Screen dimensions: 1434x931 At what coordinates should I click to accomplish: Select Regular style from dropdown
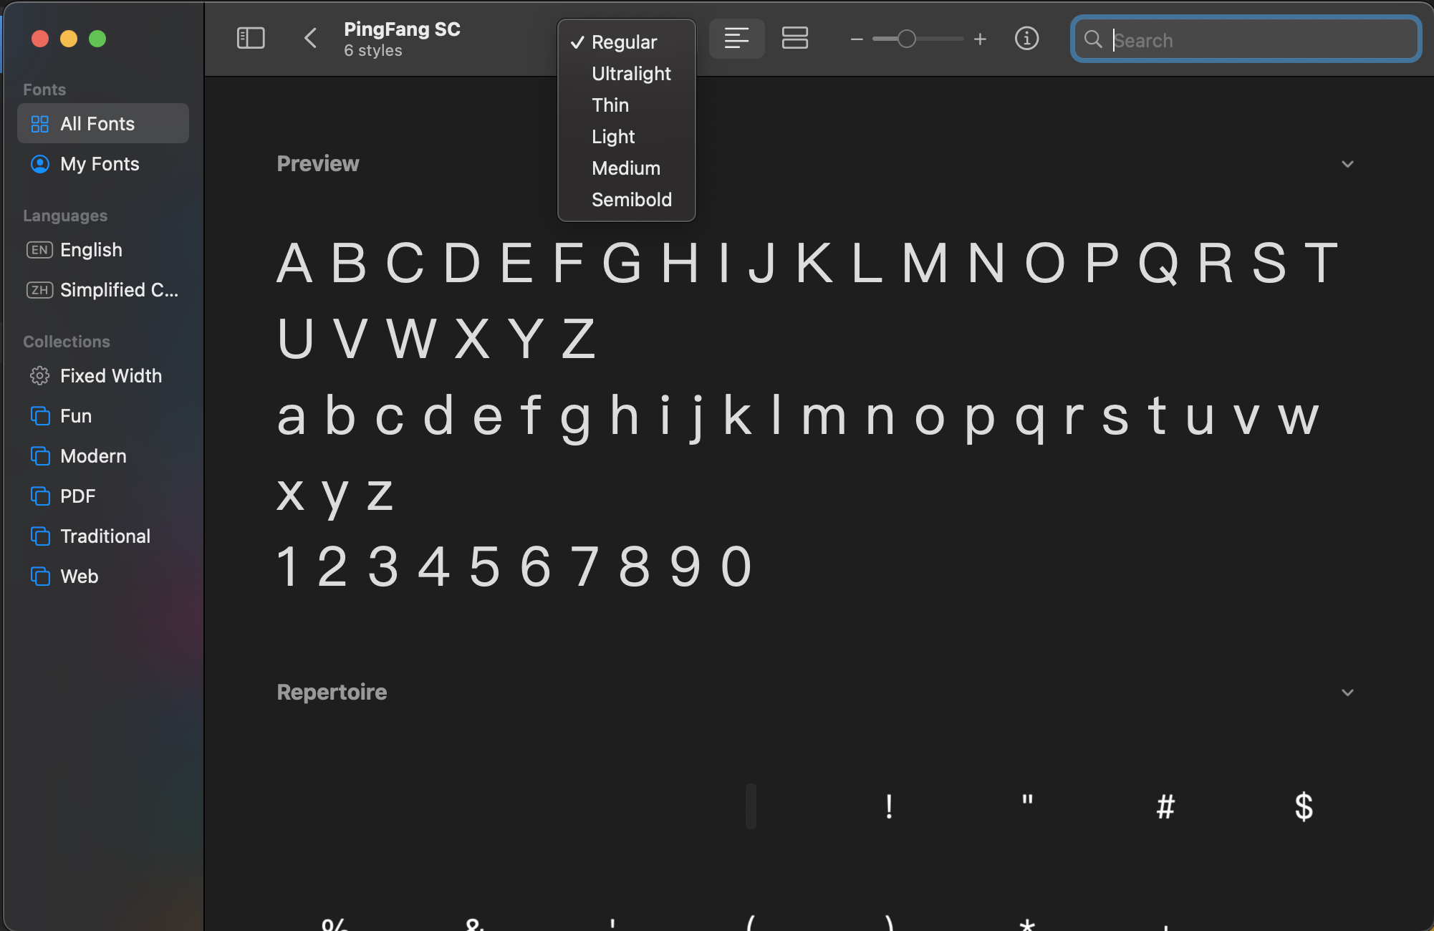tap(625, 42)
